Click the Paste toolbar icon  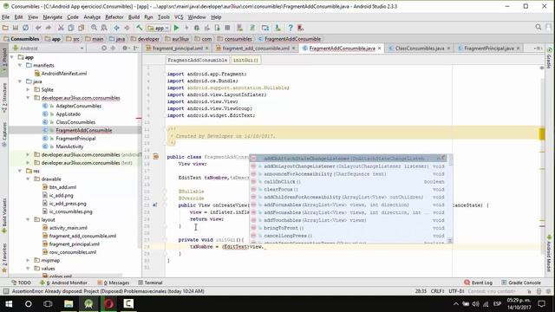(81, 28)
